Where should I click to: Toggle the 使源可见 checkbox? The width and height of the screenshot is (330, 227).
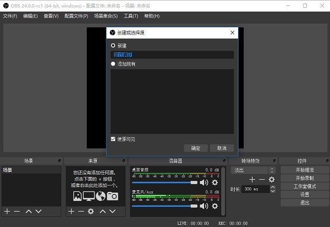pos(113,139)
